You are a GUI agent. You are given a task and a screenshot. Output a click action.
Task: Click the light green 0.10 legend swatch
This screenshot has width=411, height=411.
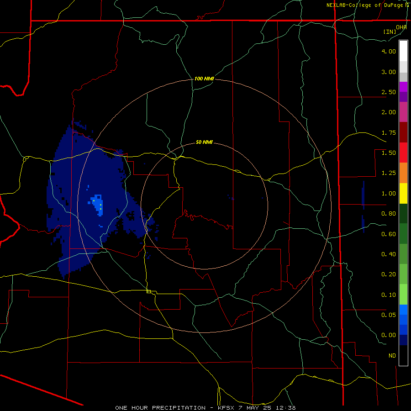[x=403, y=295]
